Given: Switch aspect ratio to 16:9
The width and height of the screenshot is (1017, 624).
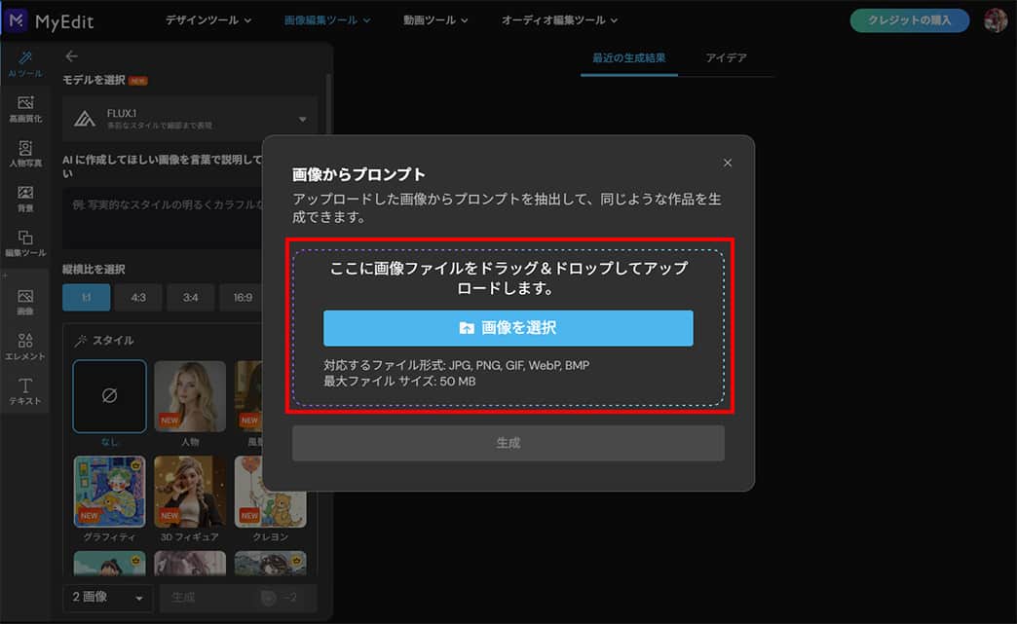Looking at the screenshot, I should coord(242,298).
